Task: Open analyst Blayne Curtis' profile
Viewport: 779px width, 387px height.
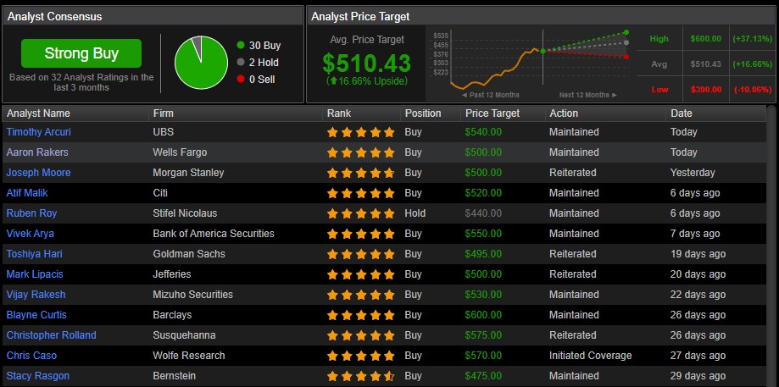Action: pos(36,315)
